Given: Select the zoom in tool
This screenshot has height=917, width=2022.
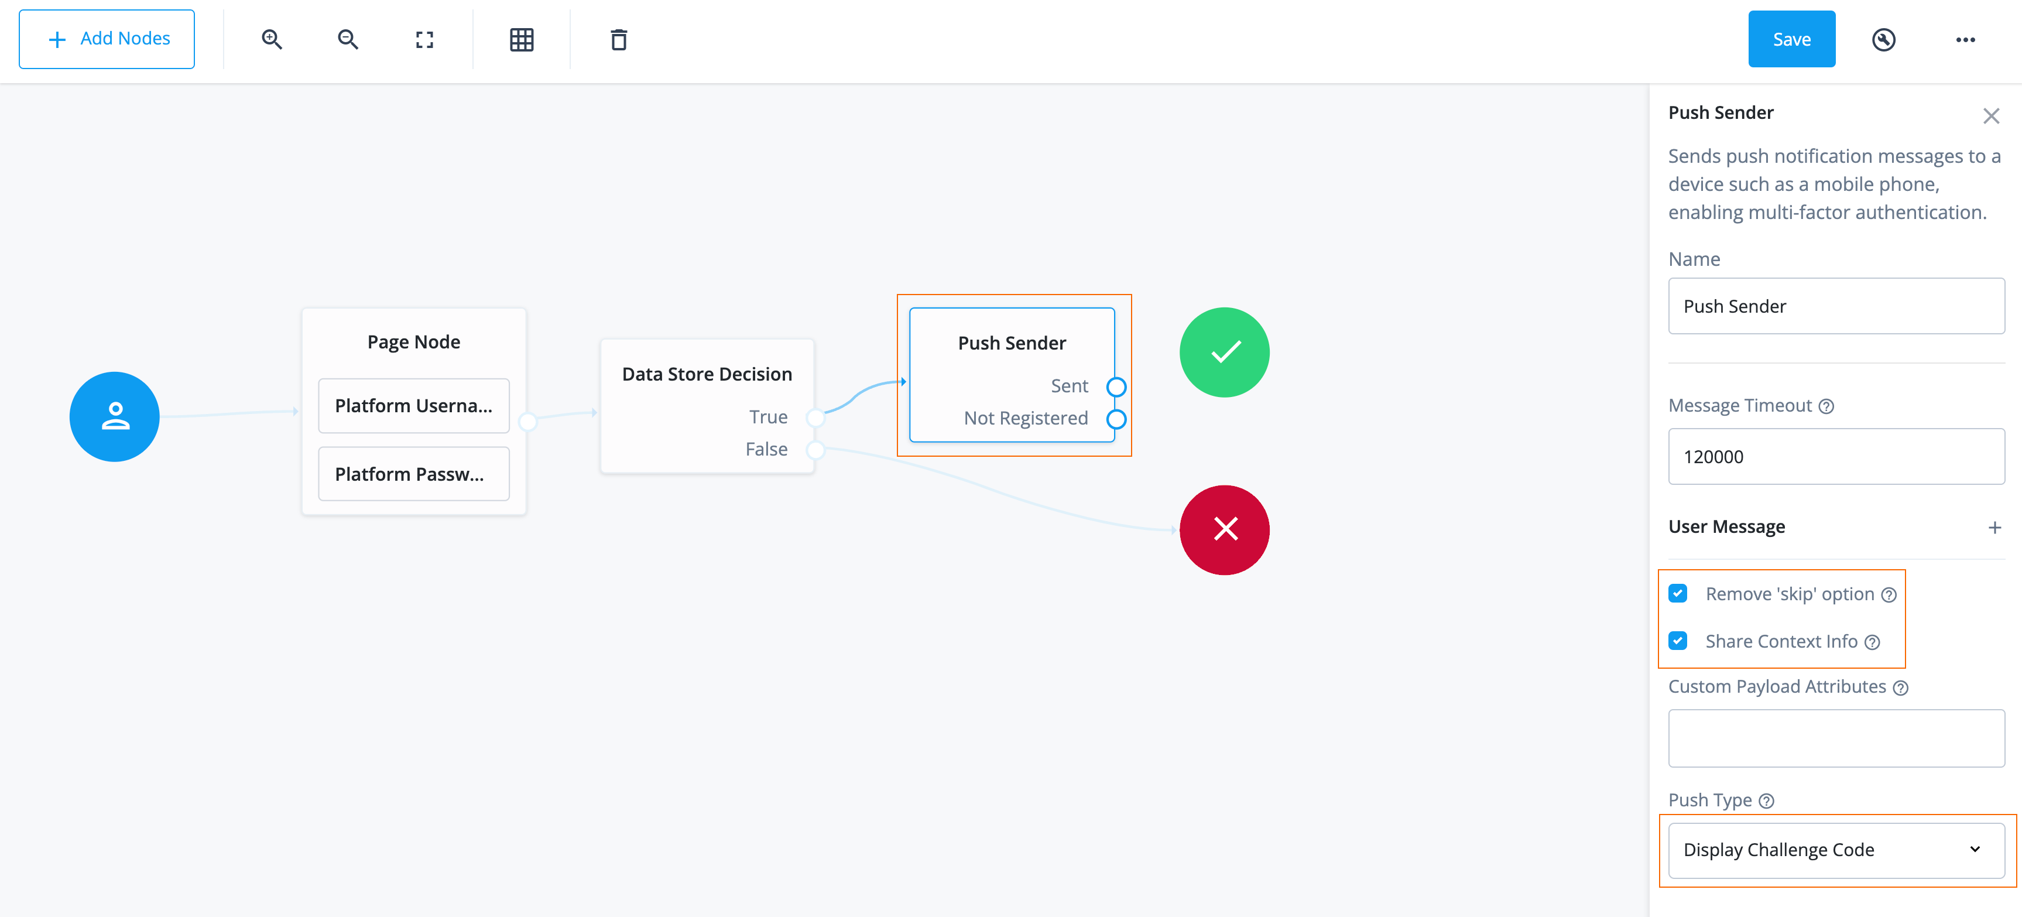Looking at the screenshot, I should tap(272, 39).
